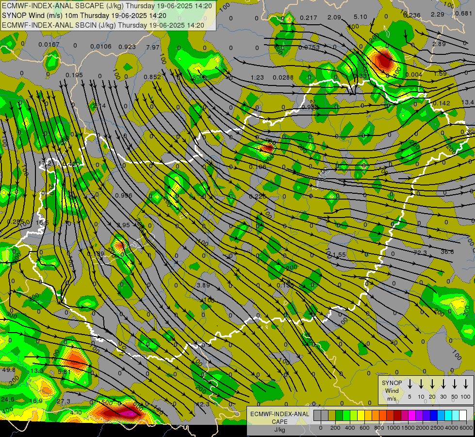Viewport: 475px width, 437px height.
Task: Click the 5.81 value at the lower left
Action: point(64,372)
